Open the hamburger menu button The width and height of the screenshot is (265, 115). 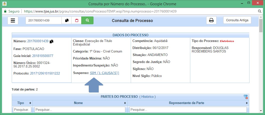(x=13, y=20)
